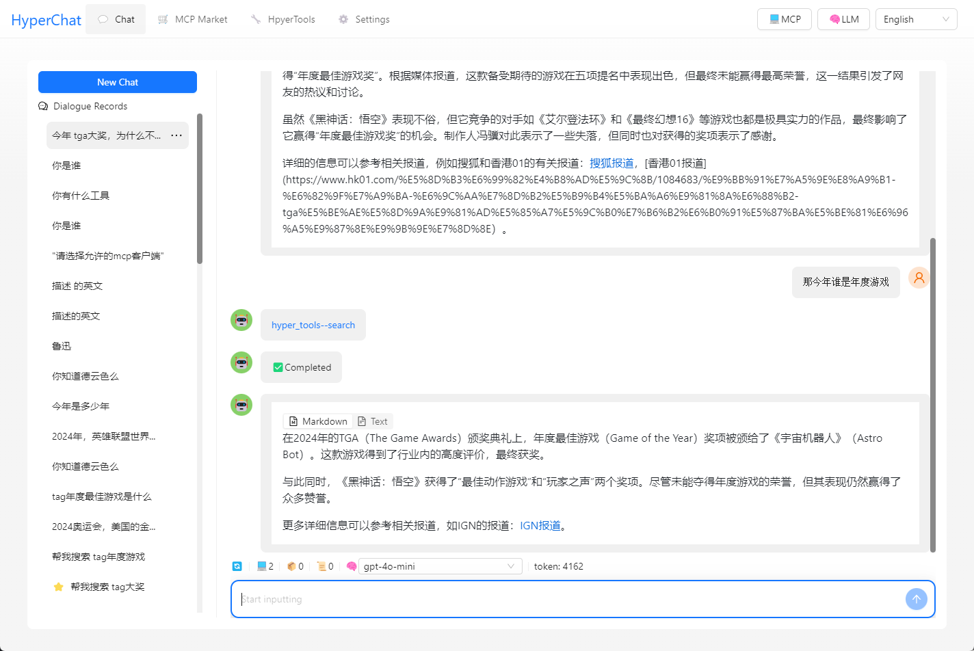Image resolution: width=974 pixels, height=651 pixels.
Task: Click the HyperChat logo
Action: click(x=46, y=20)
